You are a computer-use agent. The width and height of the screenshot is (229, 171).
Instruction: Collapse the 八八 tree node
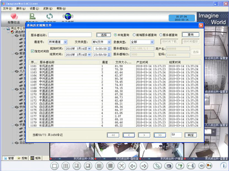[x=13, y=71]
